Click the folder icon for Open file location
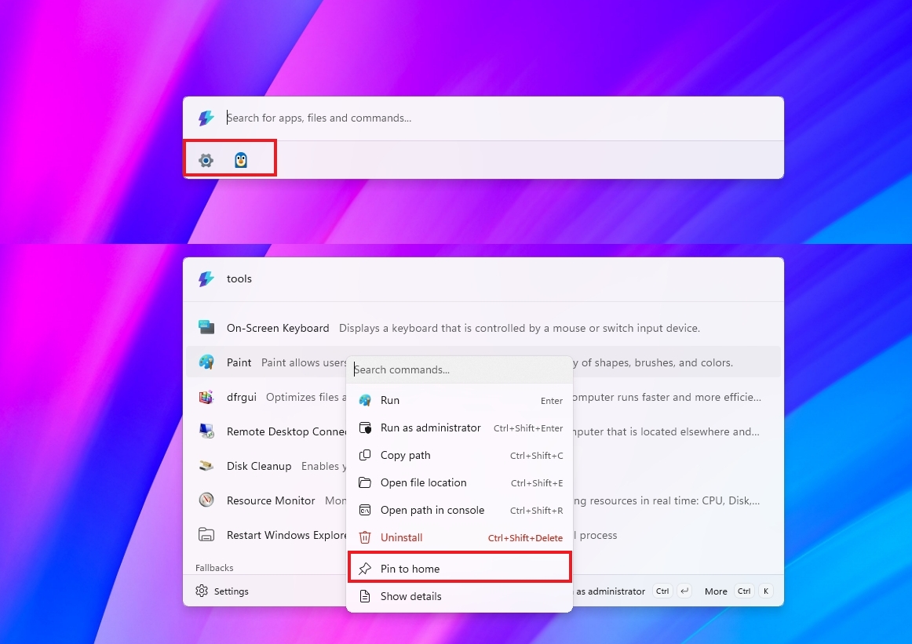The image size is (912, 644). coord(365,482)
